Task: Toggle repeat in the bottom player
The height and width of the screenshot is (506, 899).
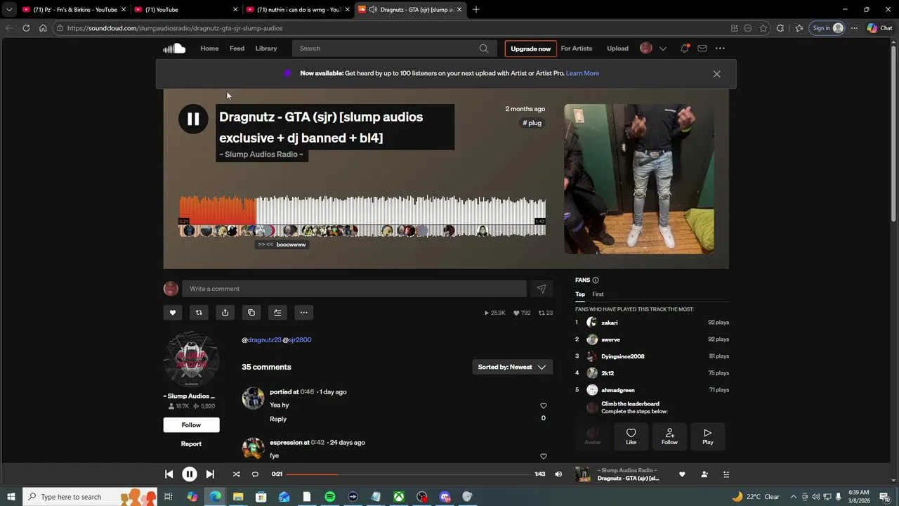Action: pos(255,474)
